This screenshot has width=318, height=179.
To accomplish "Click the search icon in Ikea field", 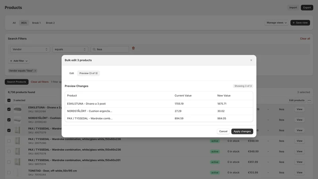I will [x=94, y=49].
